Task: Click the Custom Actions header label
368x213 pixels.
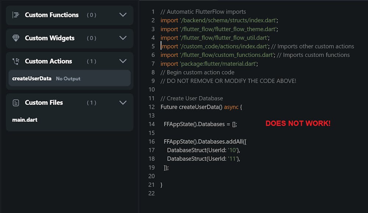Action: [48, 61]
